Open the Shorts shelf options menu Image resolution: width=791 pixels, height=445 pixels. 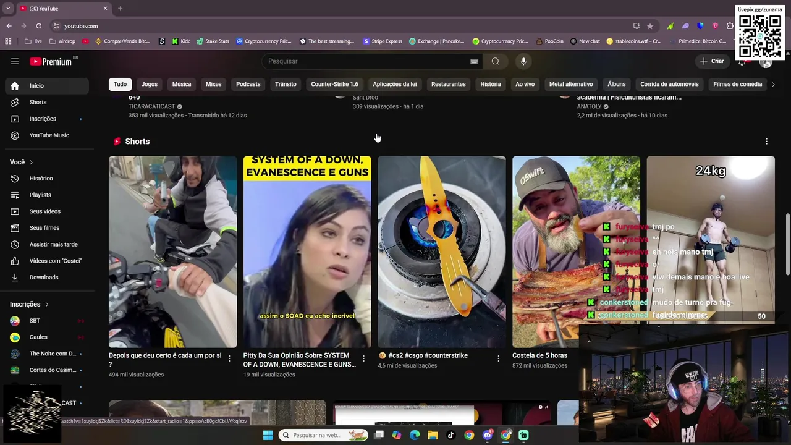[766, 142]
